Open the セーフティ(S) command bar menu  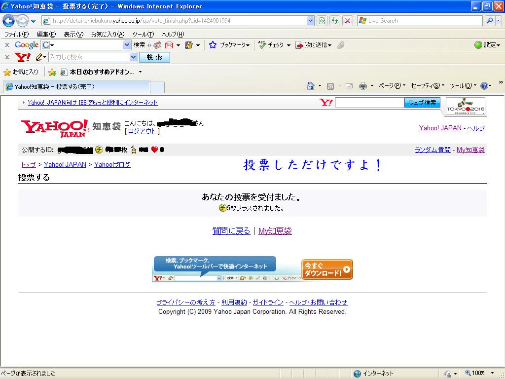pyautogui.click(x=428, y=86)
